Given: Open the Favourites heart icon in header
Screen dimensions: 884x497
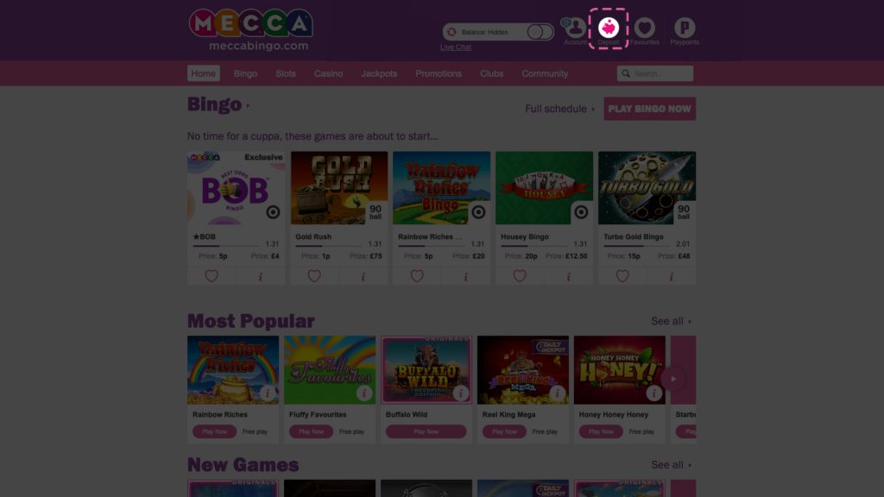Looking at the screenshot, I should [644, 28].
